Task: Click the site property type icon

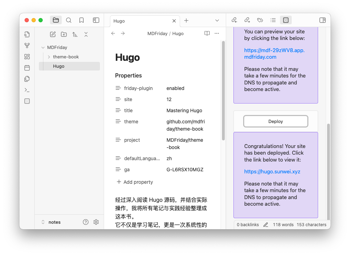Action: [x=118, y=99]
